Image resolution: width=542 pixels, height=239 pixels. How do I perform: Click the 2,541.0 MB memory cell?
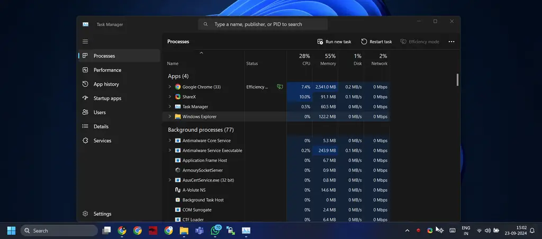pyautogui.click(x=326, y=87)
